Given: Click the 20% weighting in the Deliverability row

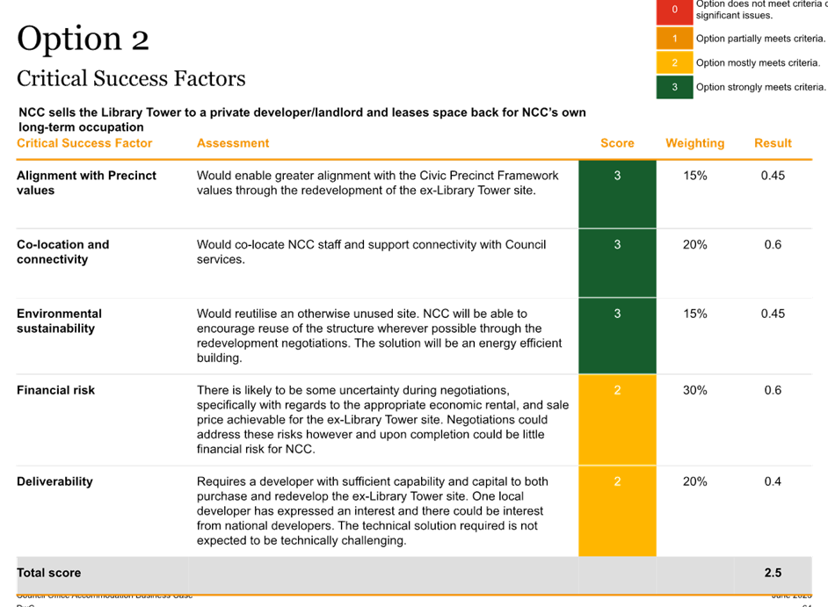Looking at the screenshot, I should 695,482.
